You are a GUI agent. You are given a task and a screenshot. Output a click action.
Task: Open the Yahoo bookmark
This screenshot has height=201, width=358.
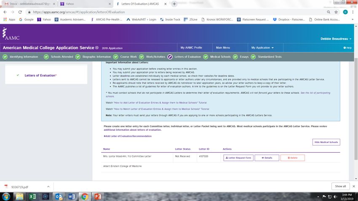tap(44, 20)
